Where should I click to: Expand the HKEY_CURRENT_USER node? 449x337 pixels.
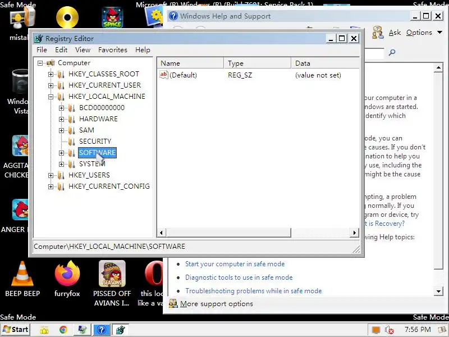51,85
